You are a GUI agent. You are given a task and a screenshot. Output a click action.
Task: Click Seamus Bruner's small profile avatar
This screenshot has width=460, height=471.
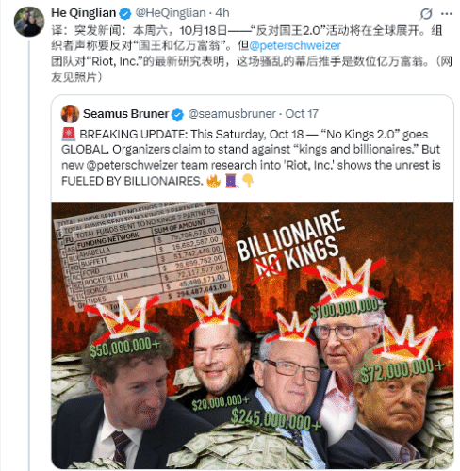pyautogui.click(x=70, y=114)
